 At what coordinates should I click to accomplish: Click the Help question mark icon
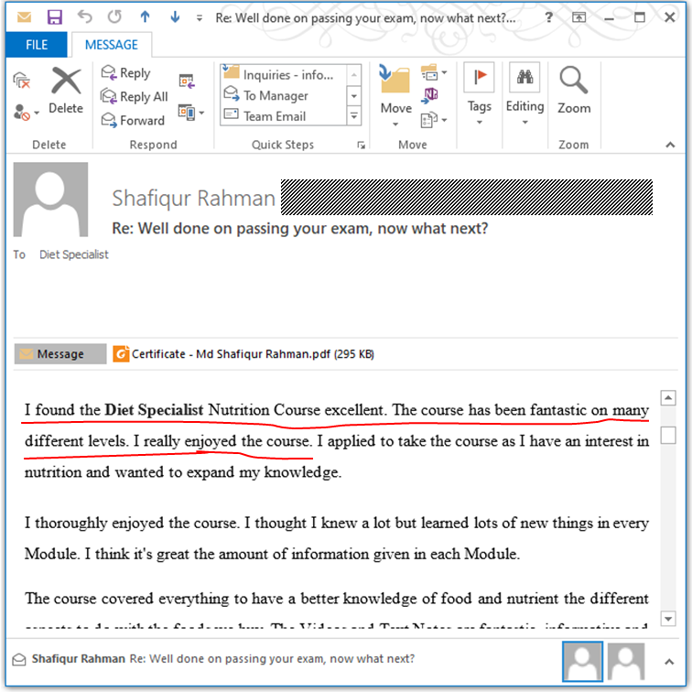tap(548, 17)
